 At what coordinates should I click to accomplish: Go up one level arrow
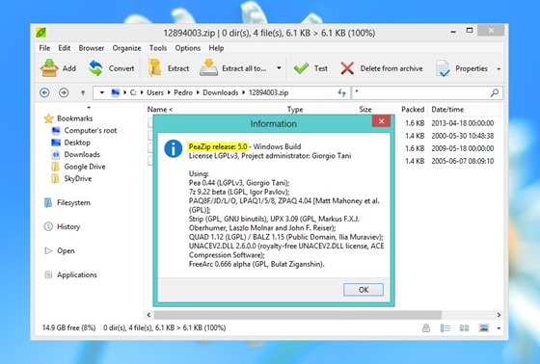tap(83, 92)
